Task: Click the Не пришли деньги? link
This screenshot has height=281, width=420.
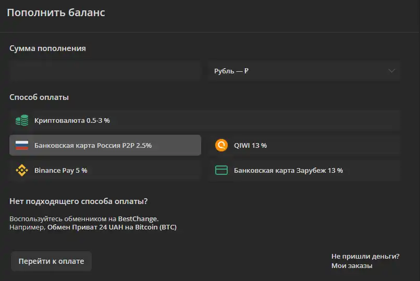Action: pos(365,256)
